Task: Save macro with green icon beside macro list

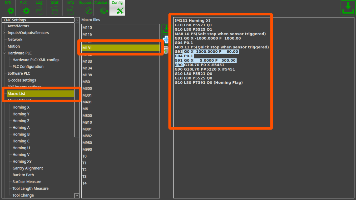Action: coord(166,29)
